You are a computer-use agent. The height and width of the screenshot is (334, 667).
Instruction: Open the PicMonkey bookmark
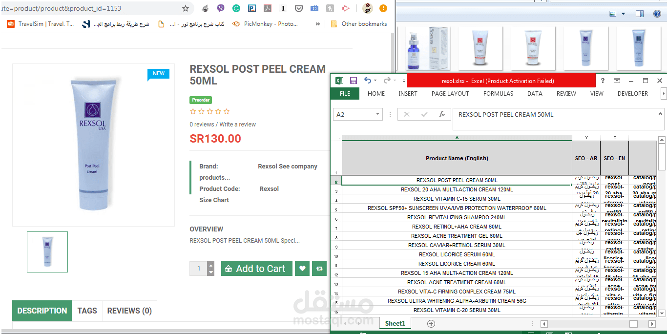[x=265, y=23]
